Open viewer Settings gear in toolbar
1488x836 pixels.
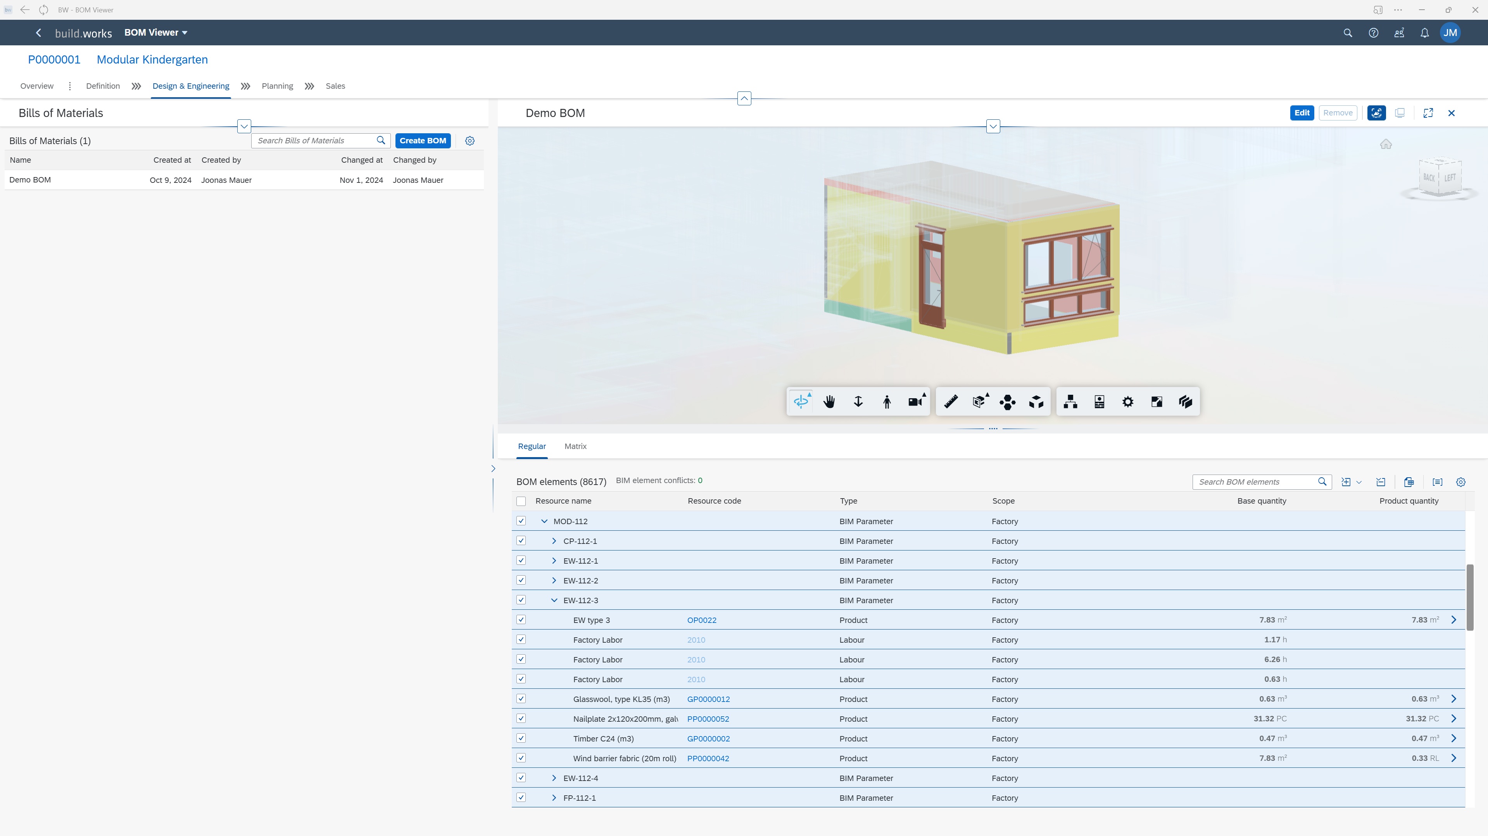coord(1127,402)
